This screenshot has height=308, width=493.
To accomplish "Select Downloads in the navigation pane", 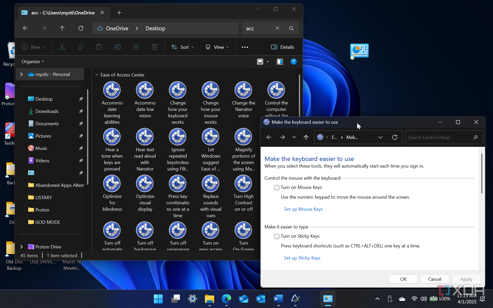I will point(47,111).
